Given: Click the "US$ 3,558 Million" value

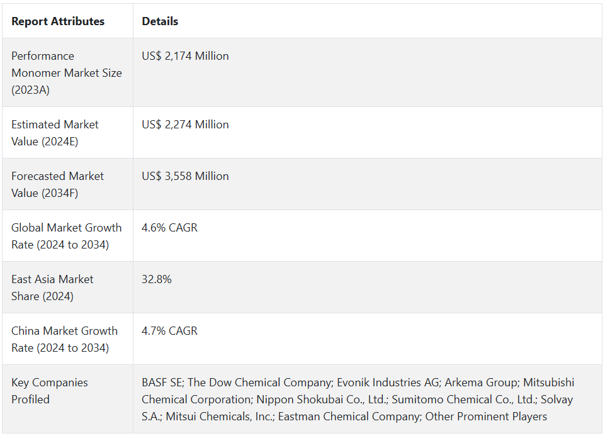Looking at the screenshot, I should click(185, 176).
